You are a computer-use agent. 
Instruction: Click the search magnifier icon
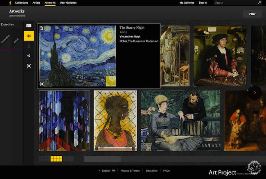(259, 2)
